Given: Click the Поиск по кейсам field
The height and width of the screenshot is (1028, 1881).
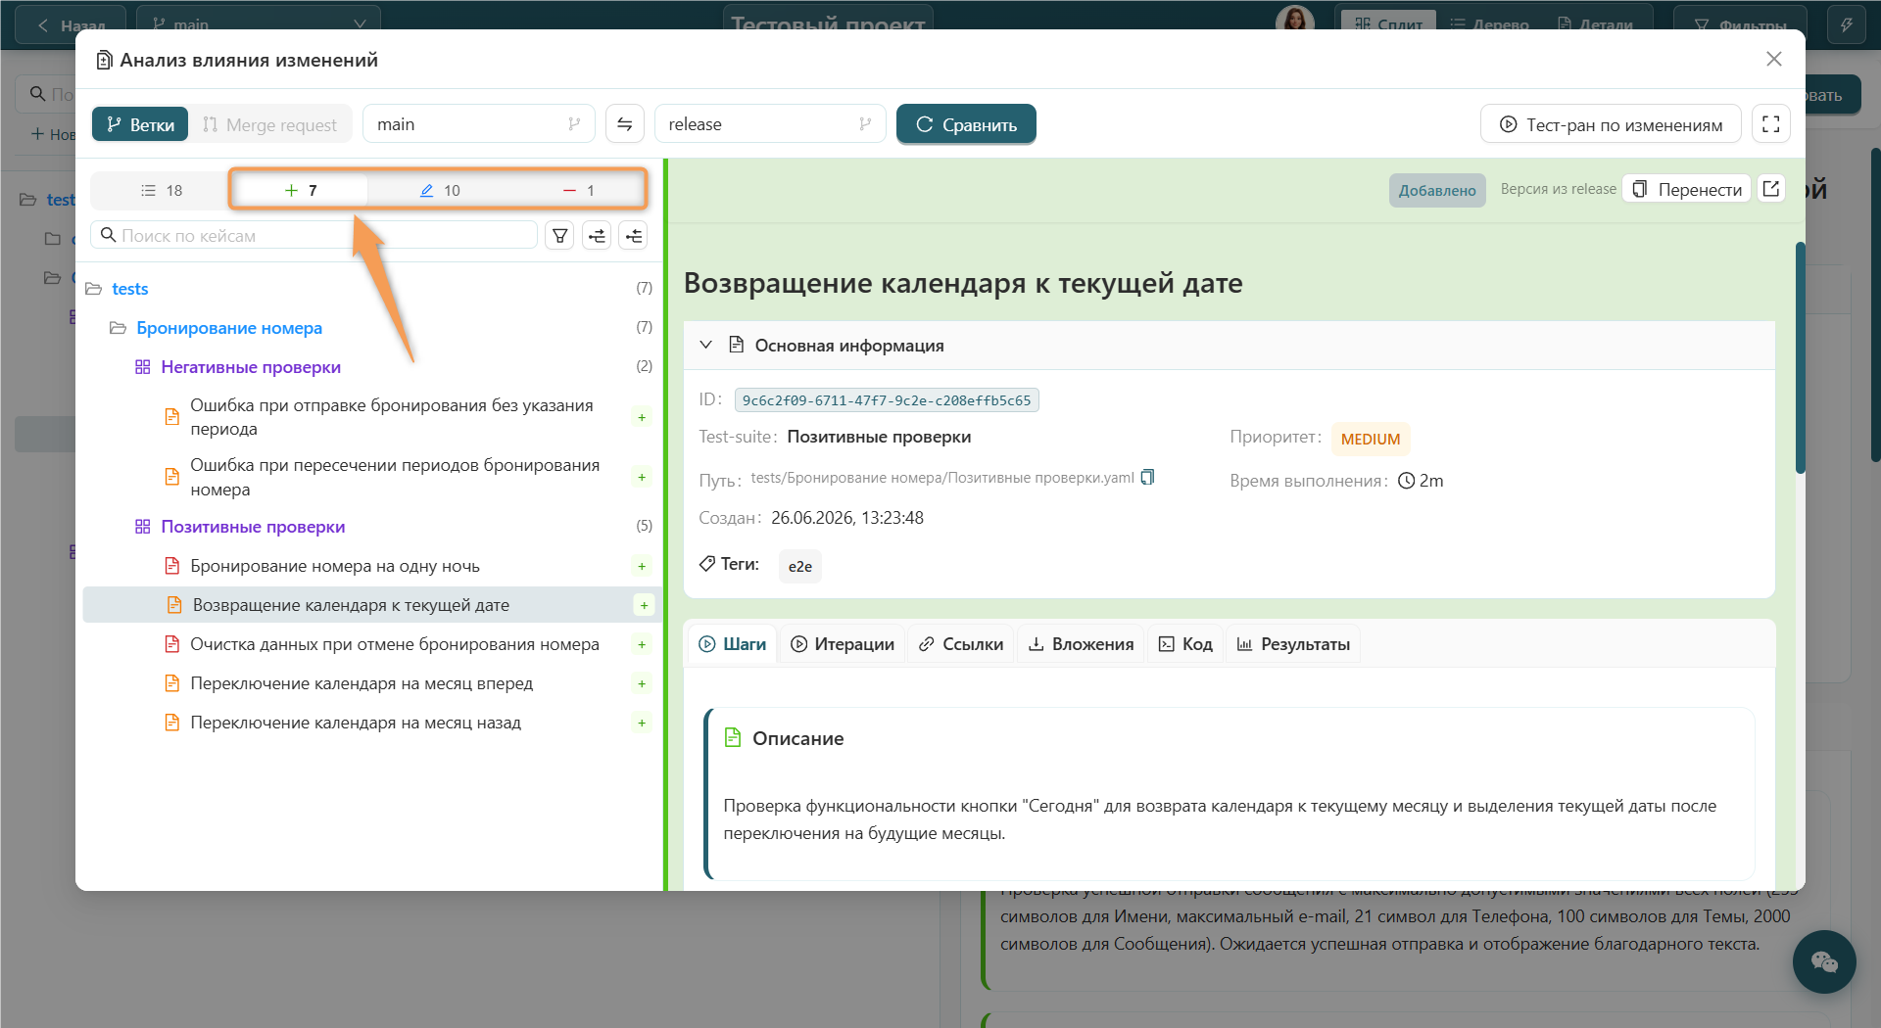Looking at the screenshot, I should pyautogui.click(x=313, y=235).
